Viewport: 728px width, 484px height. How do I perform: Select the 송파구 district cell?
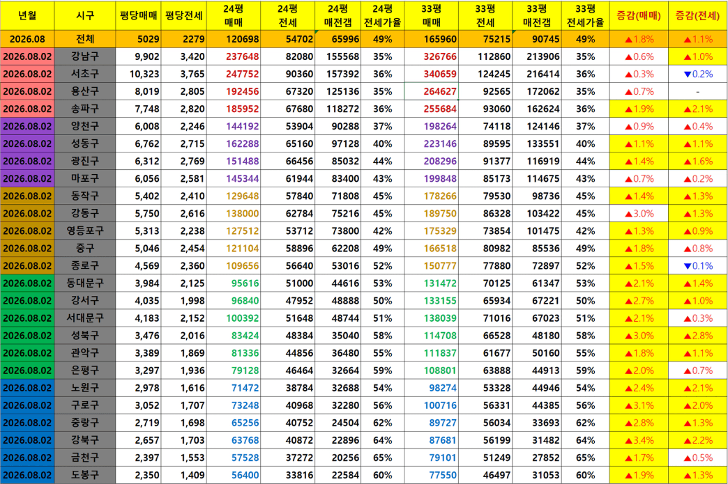(85, 109)
